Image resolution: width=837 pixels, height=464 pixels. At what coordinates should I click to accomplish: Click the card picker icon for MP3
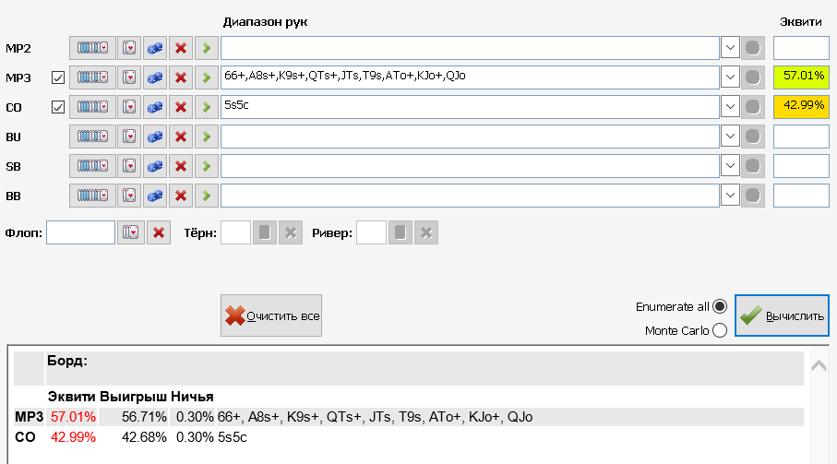click(129, 77)
